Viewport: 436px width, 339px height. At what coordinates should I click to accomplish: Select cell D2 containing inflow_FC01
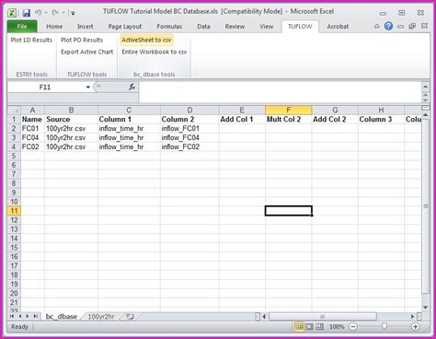pos(189,128)
